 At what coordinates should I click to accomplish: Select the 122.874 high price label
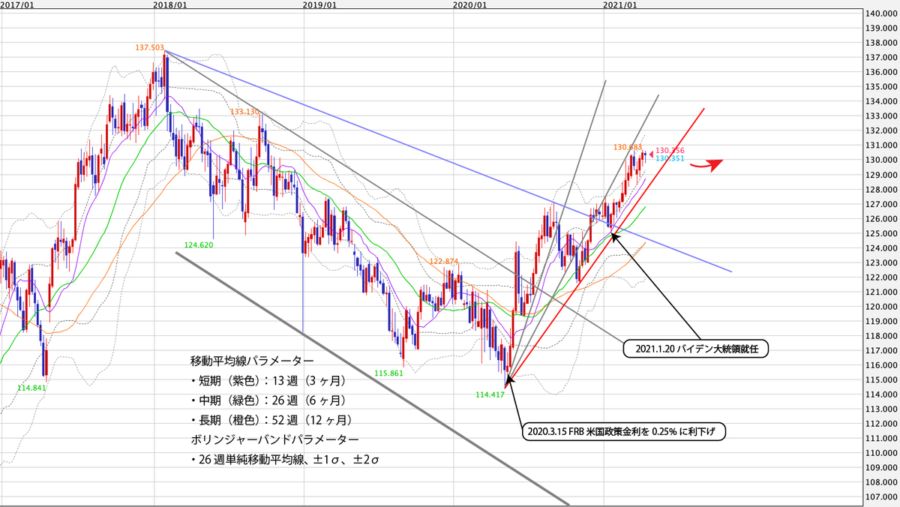(x=444, y=261)
